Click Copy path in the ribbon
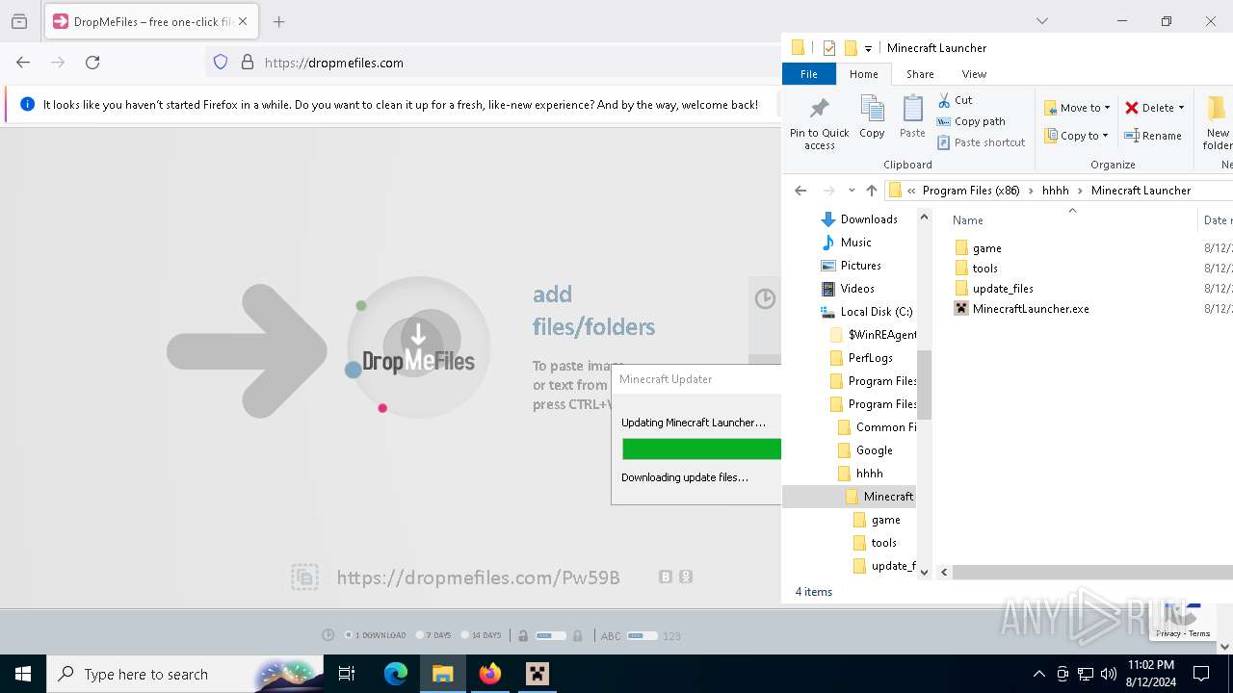1233x693 pixels. click(971, 121)
